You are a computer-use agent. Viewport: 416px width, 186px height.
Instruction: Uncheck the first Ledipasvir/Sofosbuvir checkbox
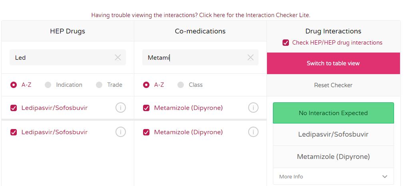[x=14, y=108]
